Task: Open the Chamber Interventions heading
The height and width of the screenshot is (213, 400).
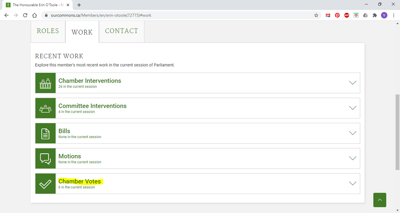Action: pyautogui.click(x=90, y=81)
